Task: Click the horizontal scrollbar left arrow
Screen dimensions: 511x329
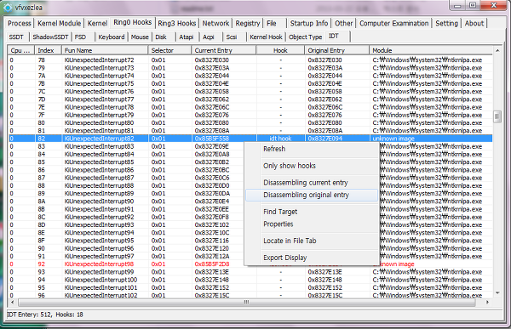Action: (13, 303)
